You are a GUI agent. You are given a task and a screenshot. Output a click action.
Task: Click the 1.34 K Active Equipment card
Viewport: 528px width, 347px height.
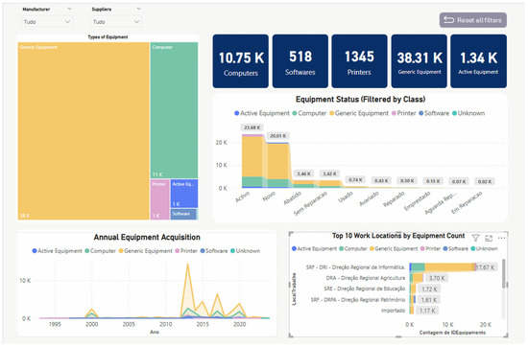(478, 60)
